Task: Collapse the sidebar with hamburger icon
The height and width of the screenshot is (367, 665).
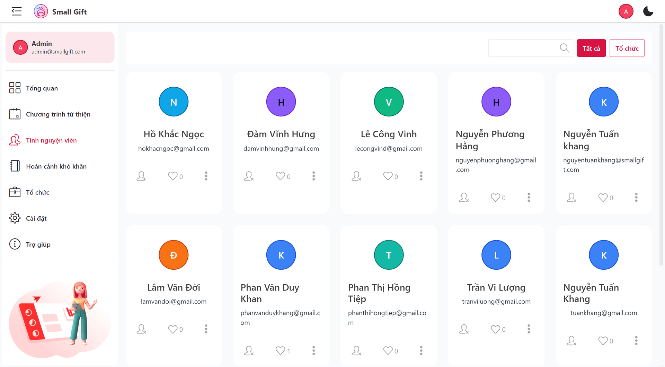Action: point(16,11)
